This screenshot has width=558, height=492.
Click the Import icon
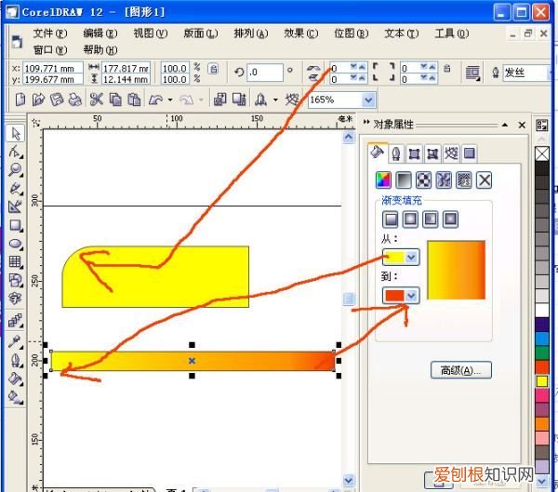(219, 100)
